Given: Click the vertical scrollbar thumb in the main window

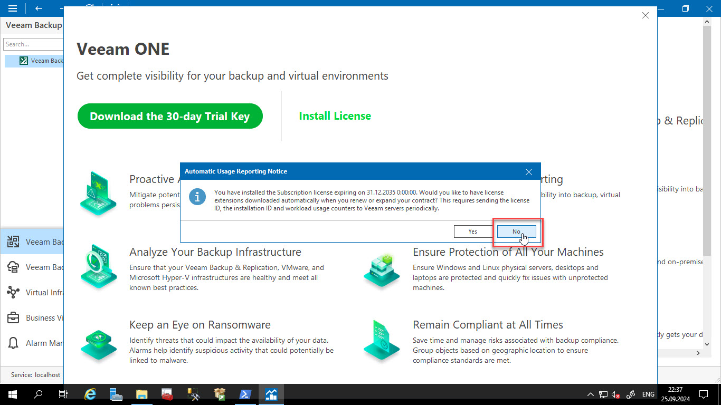Looking at the screenshot, I should [708, 140].
